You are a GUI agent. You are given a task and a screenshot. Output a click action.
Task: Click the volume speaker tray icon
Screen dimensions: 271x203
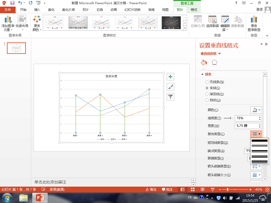225,198
